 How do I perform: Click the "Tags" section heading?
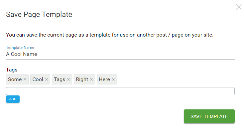pyautogui.click(x=12, y=70)
